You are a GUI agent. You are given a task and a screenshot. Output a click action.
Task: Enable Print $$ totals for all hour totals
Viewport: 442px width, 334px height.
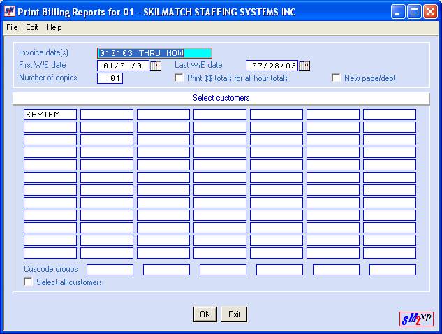tap(179, 78)
